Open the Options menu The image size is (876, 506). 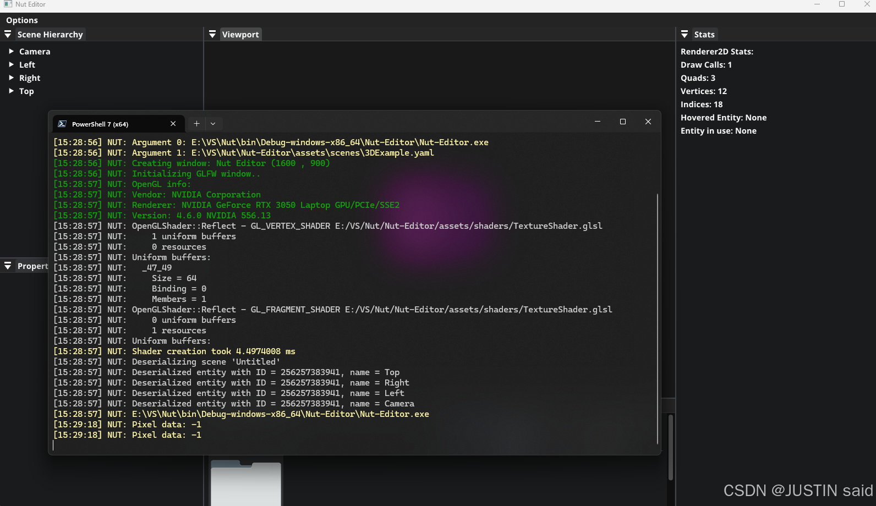22,20
